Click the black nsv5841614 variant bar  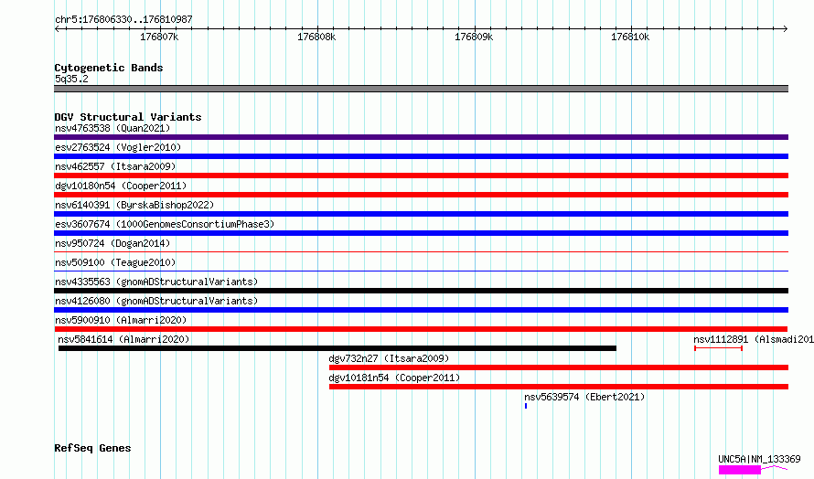(337, 348)
